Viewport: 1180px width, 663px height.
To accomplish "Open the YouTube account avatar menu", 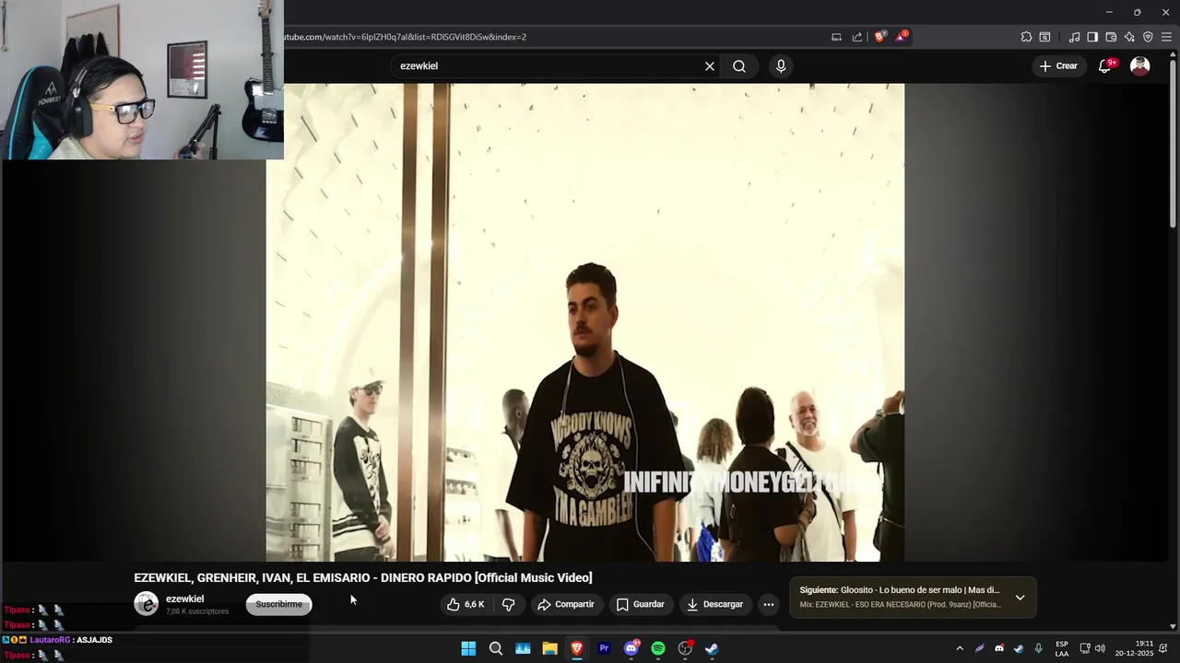I will pyautogui.click(x=1140, y=66).
